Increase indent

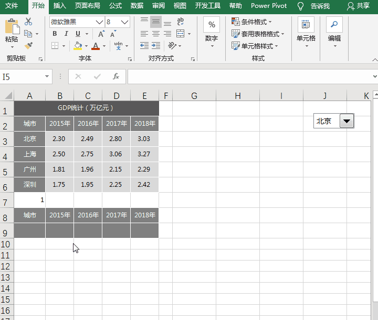click(x=156, y=45)
